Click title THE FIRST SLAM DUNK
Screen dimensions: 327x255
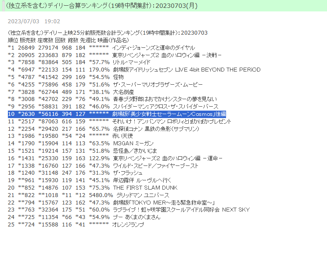click(x=145, y=188)
